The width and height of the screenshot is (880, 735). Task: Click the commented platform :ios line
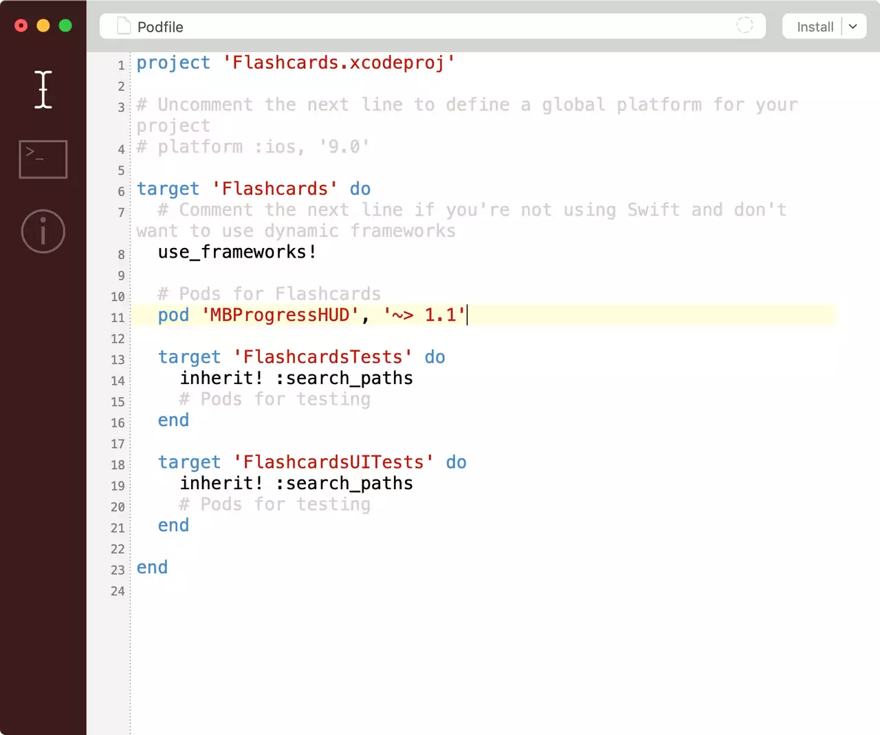[252, 147]
